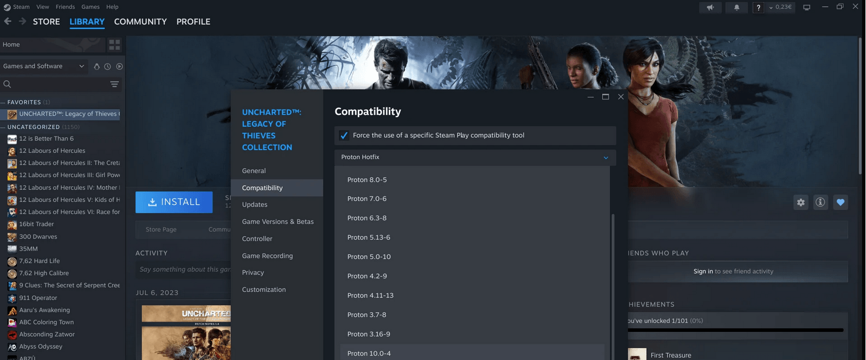The image size is (866, 360).
Task: Sort library by recent clock icon
Action: [107, 66]
